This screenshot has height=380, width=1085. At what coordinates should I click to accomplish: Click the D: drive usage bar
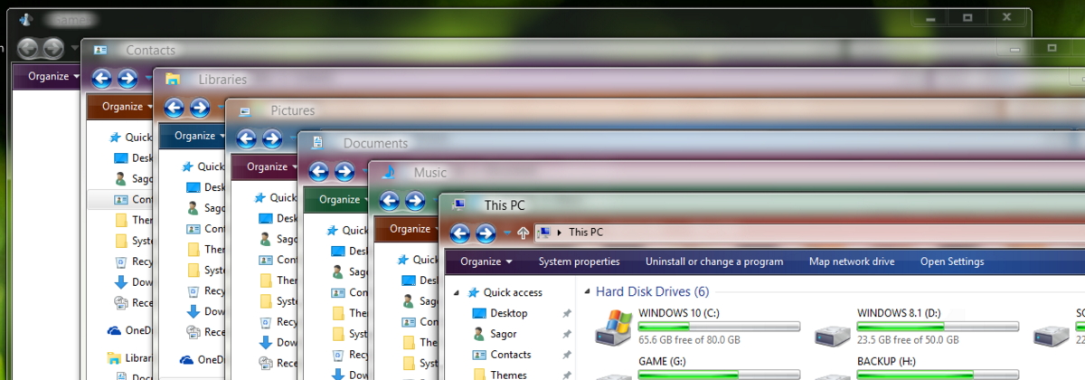938,326
